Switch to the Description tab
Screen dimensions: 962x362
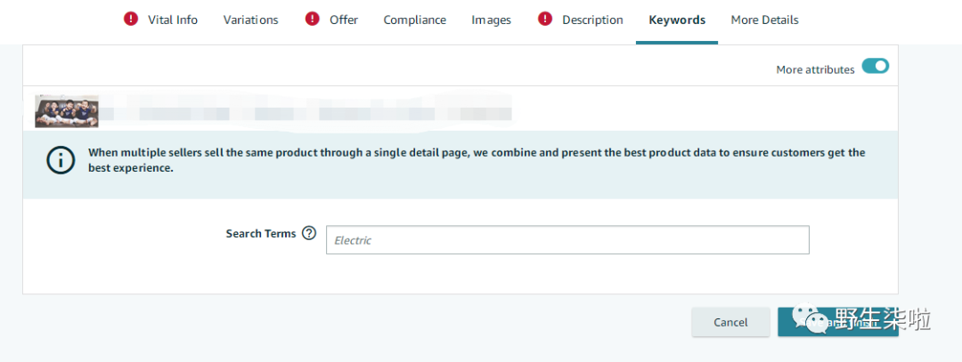click(592, 20)
